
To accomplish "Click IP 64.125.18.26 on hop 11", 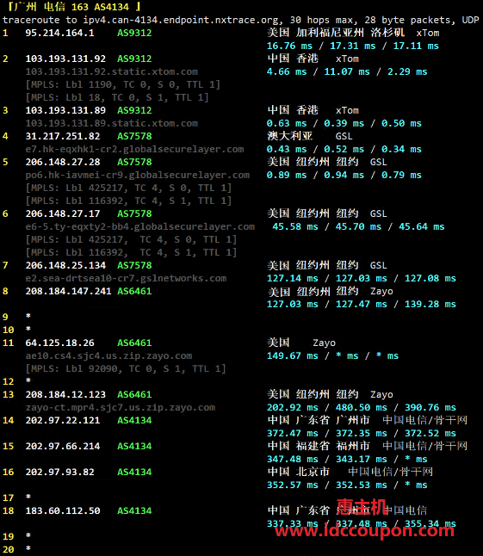I will coord(59,343).
